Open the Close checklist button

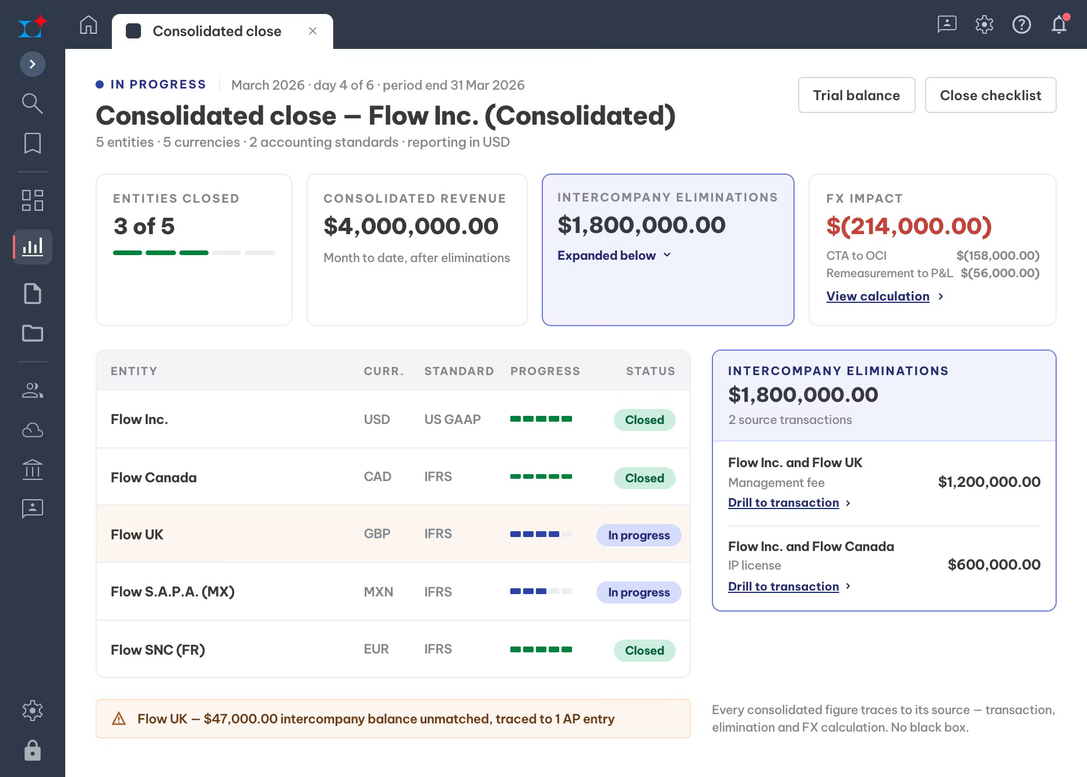pyautogui.click(x=990, y=96)
